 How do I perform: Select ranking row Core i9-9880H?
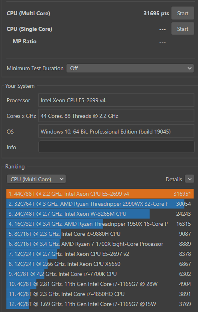[x=100, y=234]
